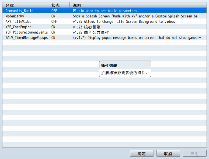Screen dimensions: 209x159
Task: Click the 'Made with MV' splash screen description
Action: pos(137,16)
